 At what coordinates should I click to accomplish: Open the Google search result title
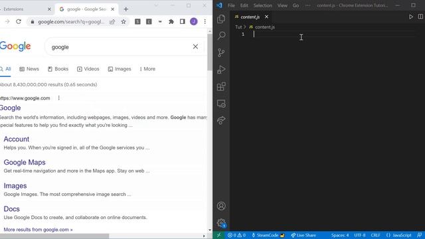click(11, 108)
